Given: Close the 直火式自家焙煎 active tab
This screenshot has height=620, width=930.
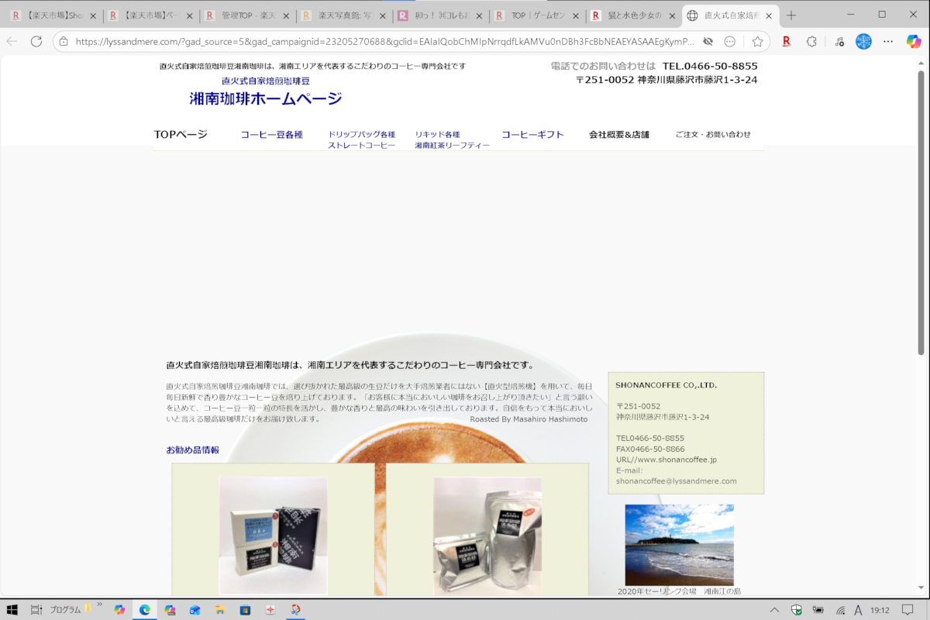Looking at the screenshot, I should tap(769, 15).
